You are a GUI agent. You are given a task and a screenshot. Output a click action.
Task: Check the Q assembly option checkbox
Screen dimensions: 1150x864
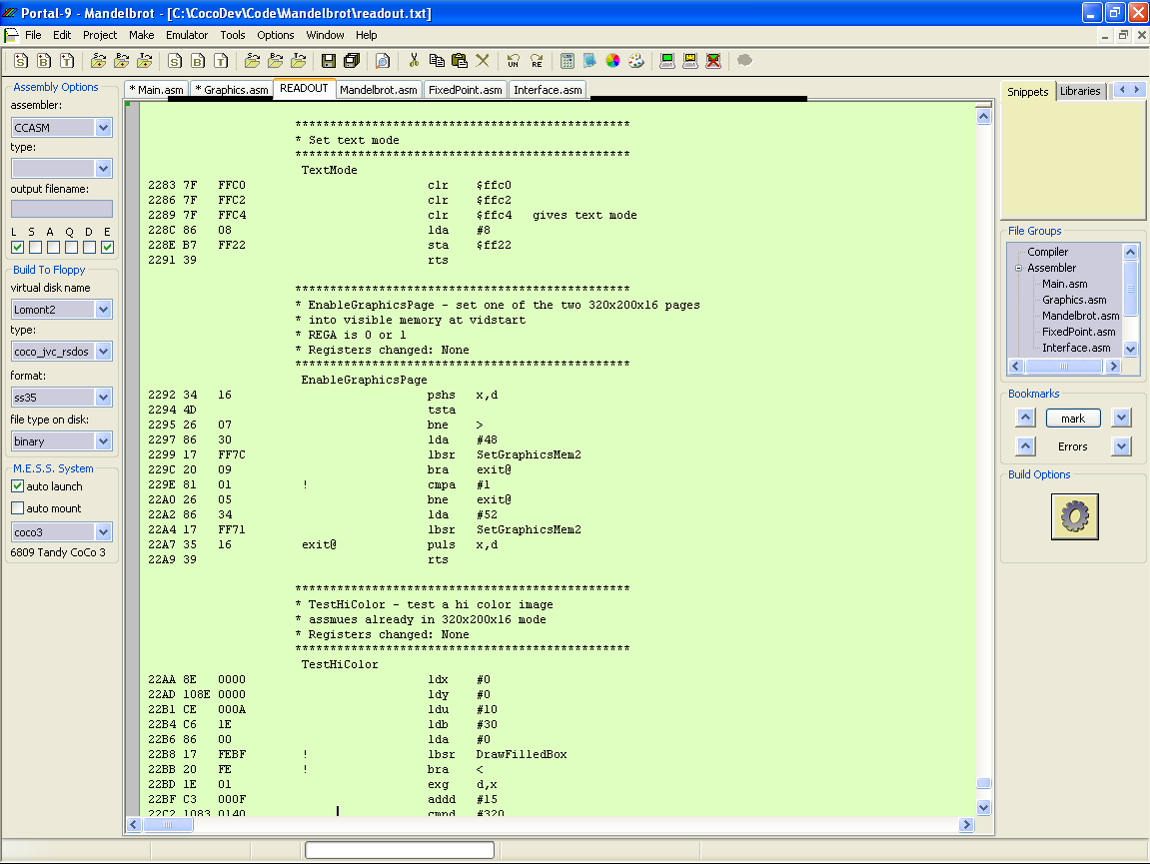pyautogui.click(x=71, y=247)
